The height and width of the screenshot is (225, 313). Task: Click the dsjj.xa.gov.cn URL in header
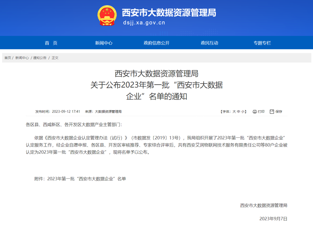coord(144,23)
